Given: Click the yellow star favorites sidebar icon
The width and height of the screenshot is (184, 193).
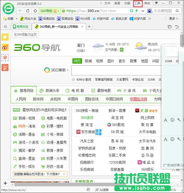Looking at the screenshot, I should (5, 37).
